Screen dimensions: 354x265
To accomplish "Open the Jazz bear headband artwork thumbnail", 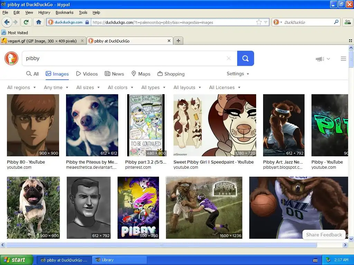I will [284, 125].
